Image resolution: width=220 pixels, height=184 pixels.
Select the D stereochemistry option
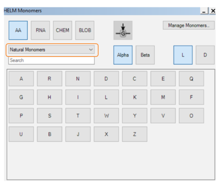pos(205,55)
